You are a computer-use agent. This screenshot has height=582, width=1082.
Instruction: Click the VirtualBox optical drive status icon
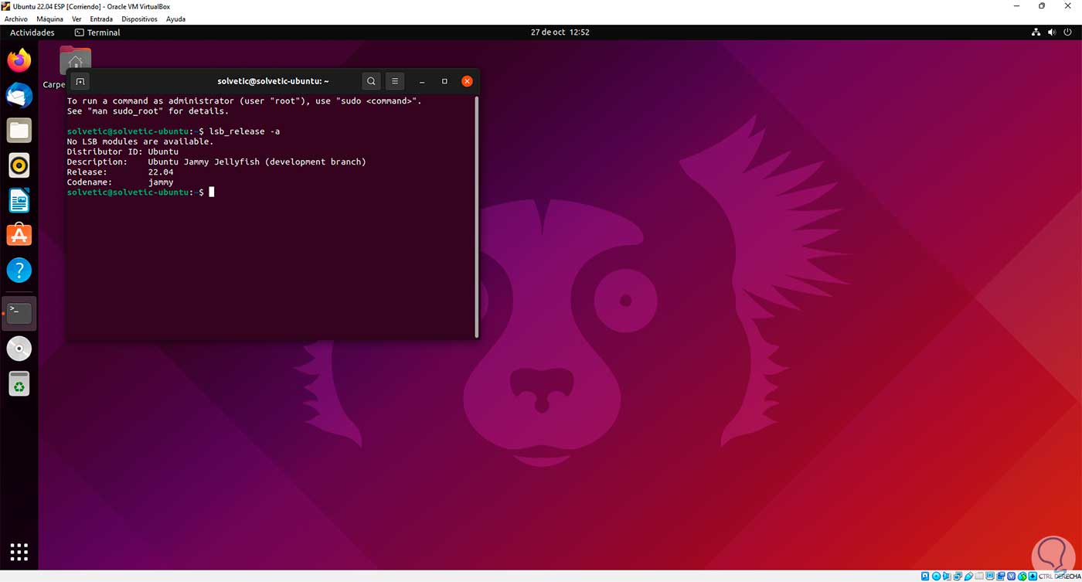point(936,577)
